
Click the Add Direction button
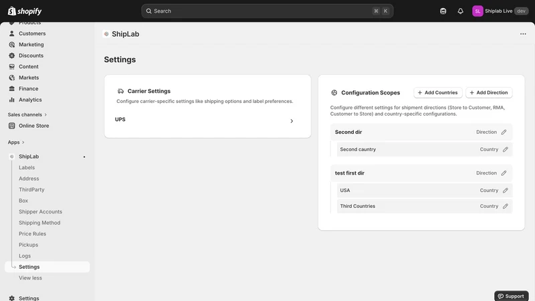[x=489, y=92]
